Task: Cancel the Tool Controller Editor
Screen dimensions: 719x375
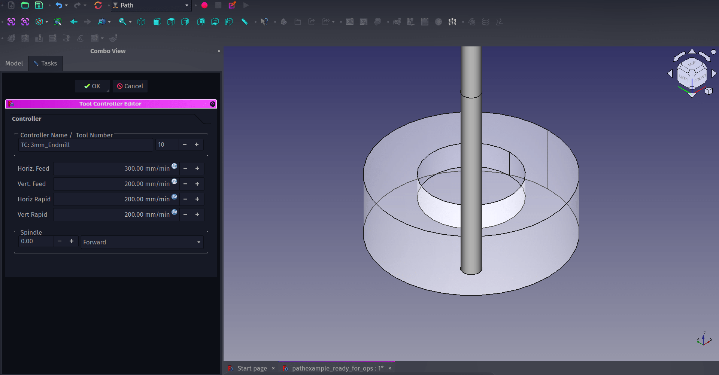Action: tap(130, 86)
